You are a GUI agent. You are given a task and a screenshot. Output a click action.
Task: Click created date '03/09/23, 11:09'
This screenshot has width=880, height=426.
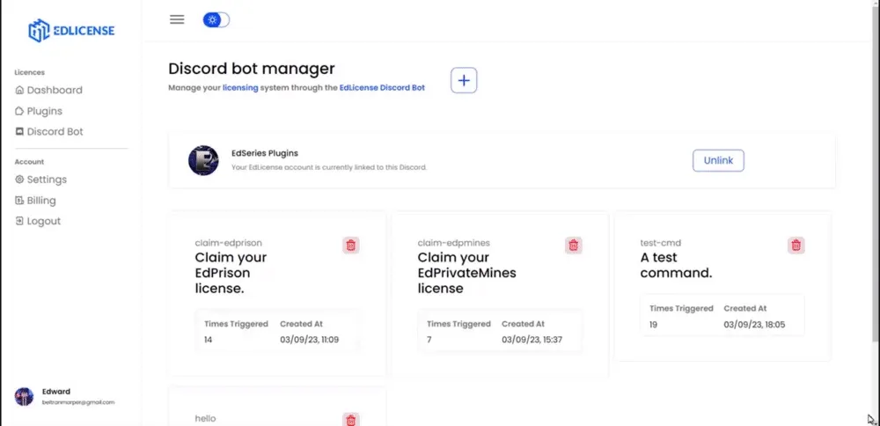click(309, 340)
